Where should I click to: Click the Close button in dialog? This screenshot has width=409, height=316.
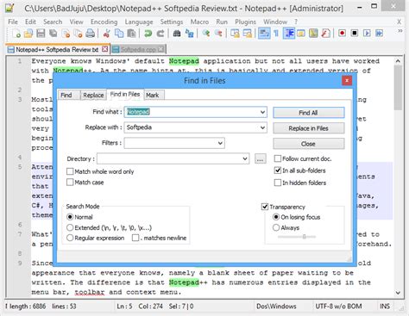308,144
